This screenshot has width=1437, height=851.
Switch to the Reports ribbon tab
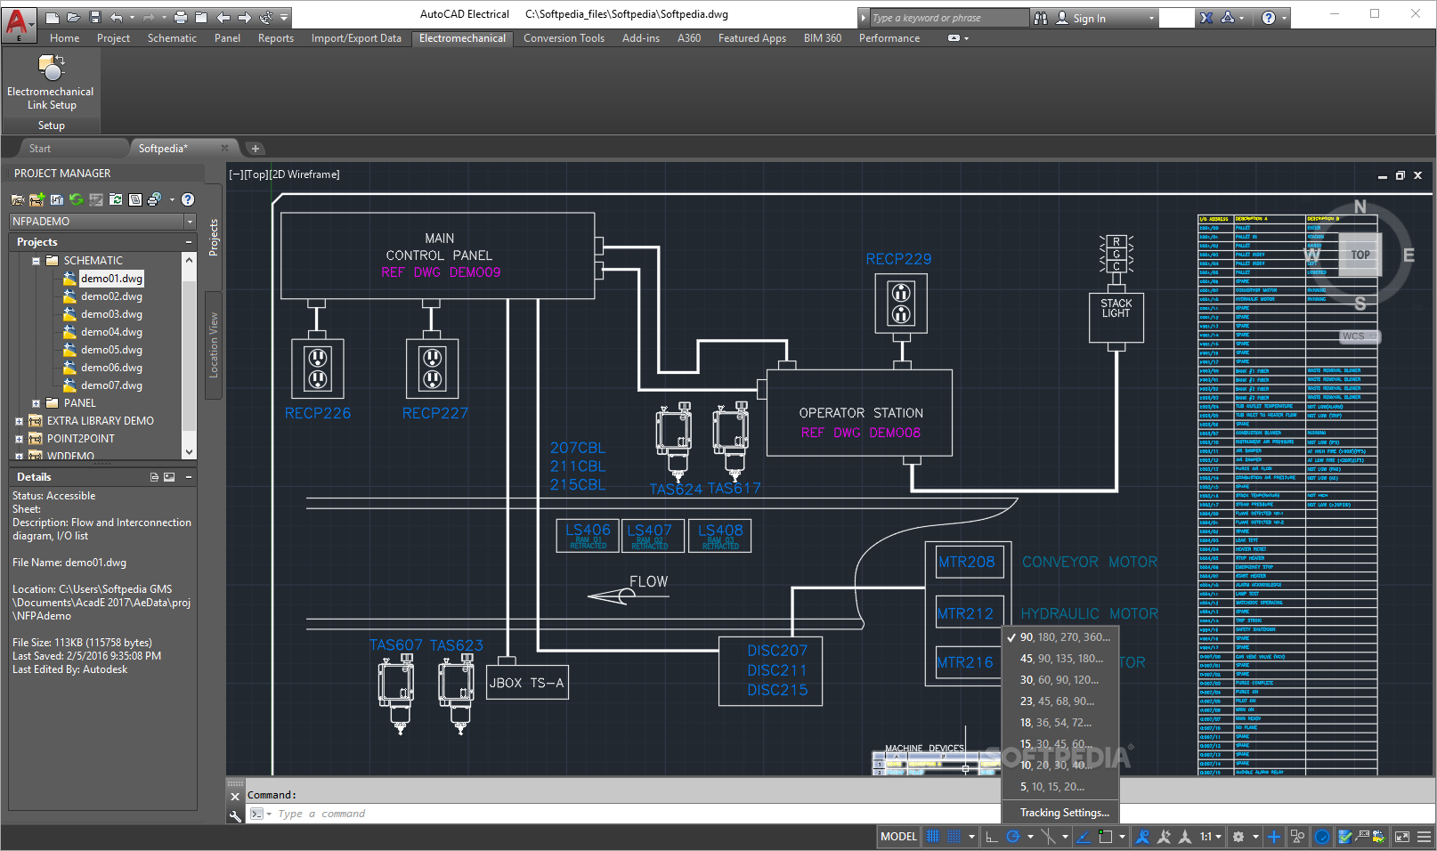click(x=276, y=38)
